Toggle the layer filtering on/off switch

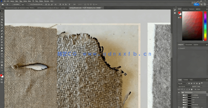[x=202, y=83]
